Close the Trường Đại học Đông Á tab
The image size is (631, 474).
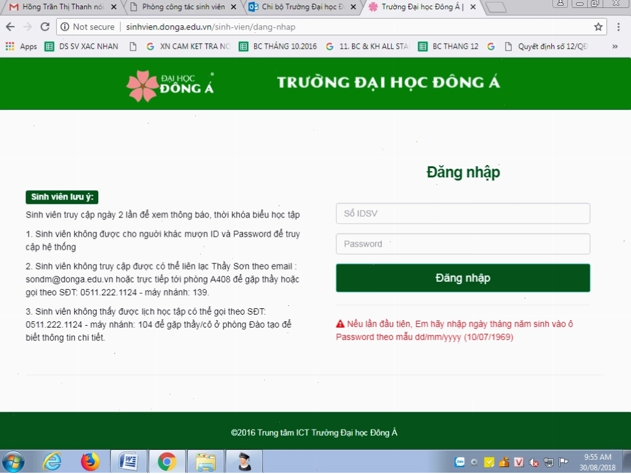(x=473, y=7)
